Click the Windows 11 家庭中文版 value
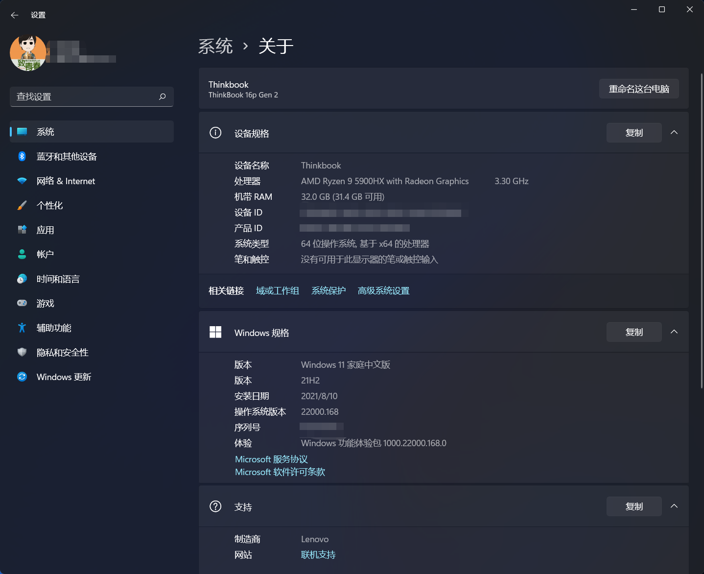The width and height of the screenshot is (704, 574). (x=346, y=365)
